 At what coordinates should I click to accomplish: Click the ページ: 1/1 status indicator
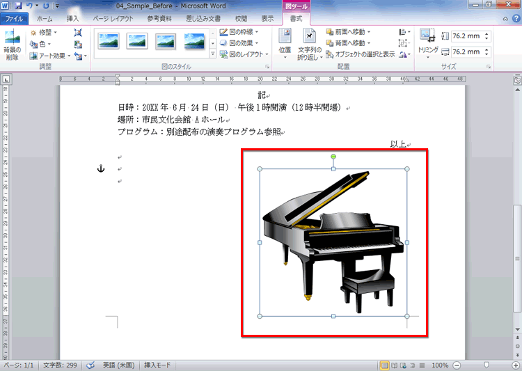19,365
